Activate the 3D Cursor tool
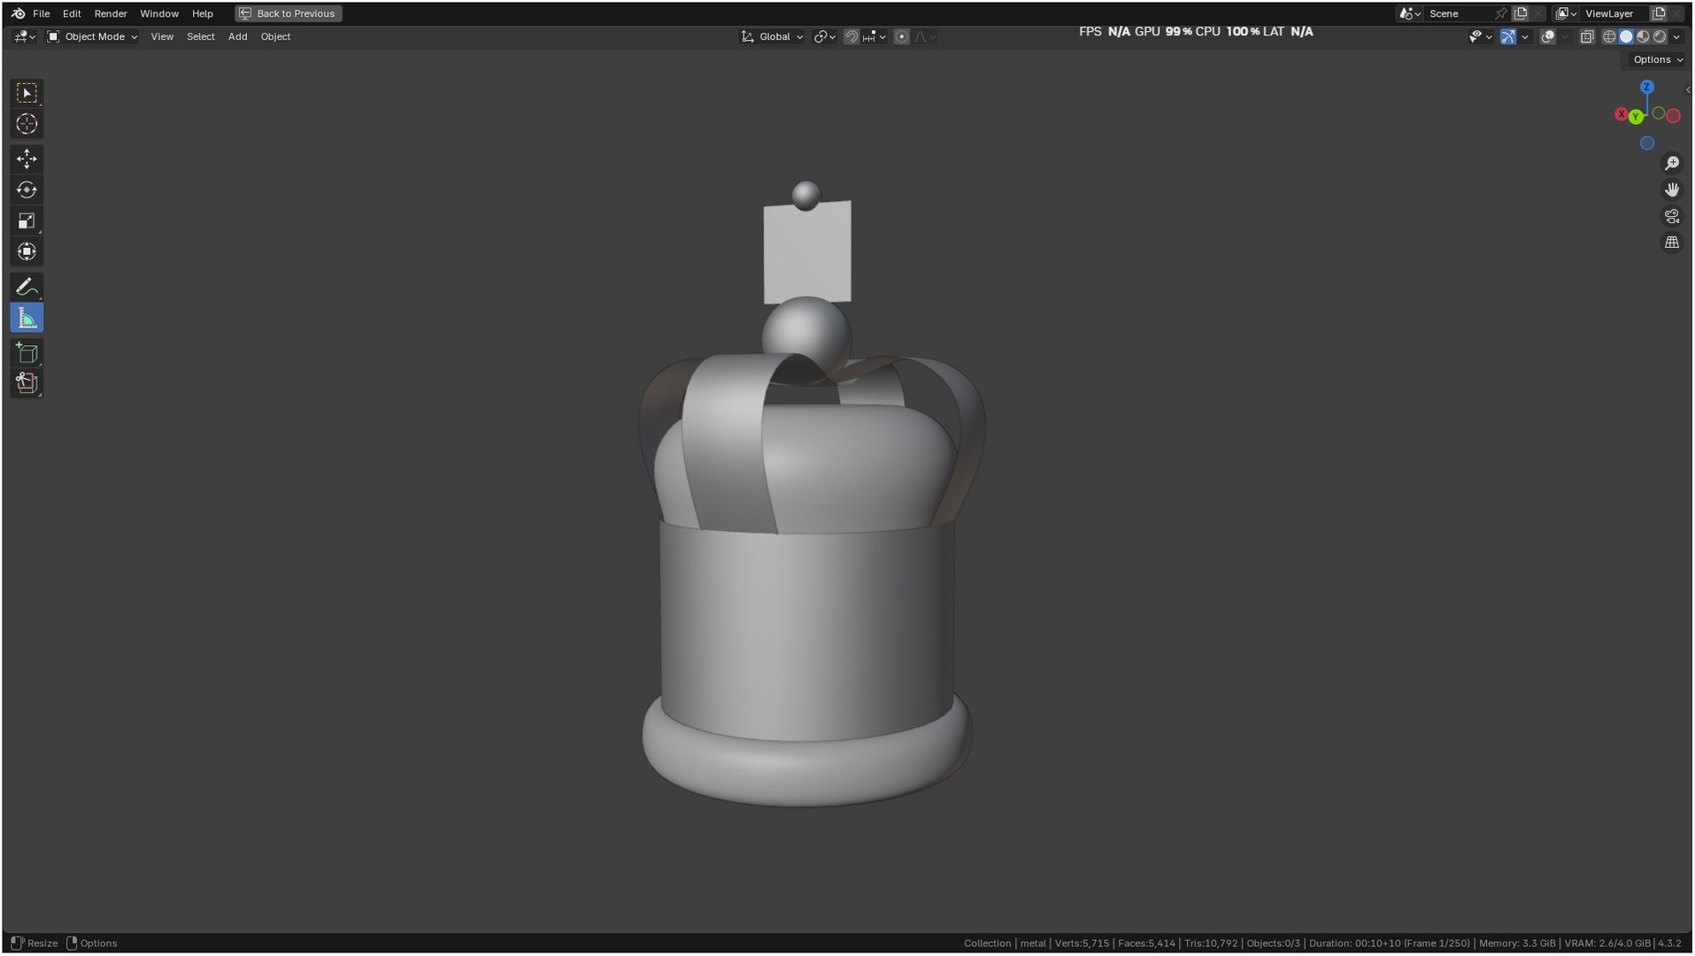The width and height of the screenshot is (1695, 956). pos(27,124)
